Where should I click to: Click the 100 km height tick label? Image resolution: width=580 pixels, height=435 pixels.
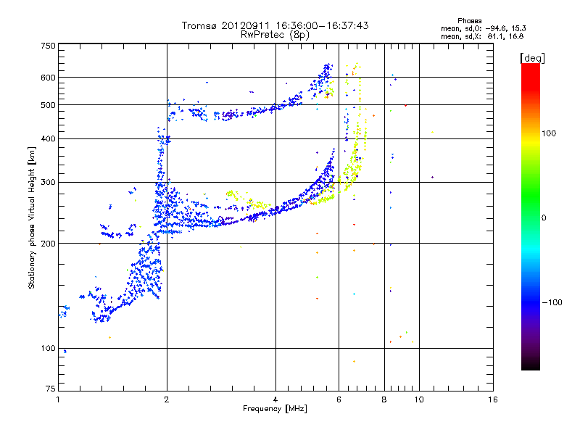pos(48,348)
